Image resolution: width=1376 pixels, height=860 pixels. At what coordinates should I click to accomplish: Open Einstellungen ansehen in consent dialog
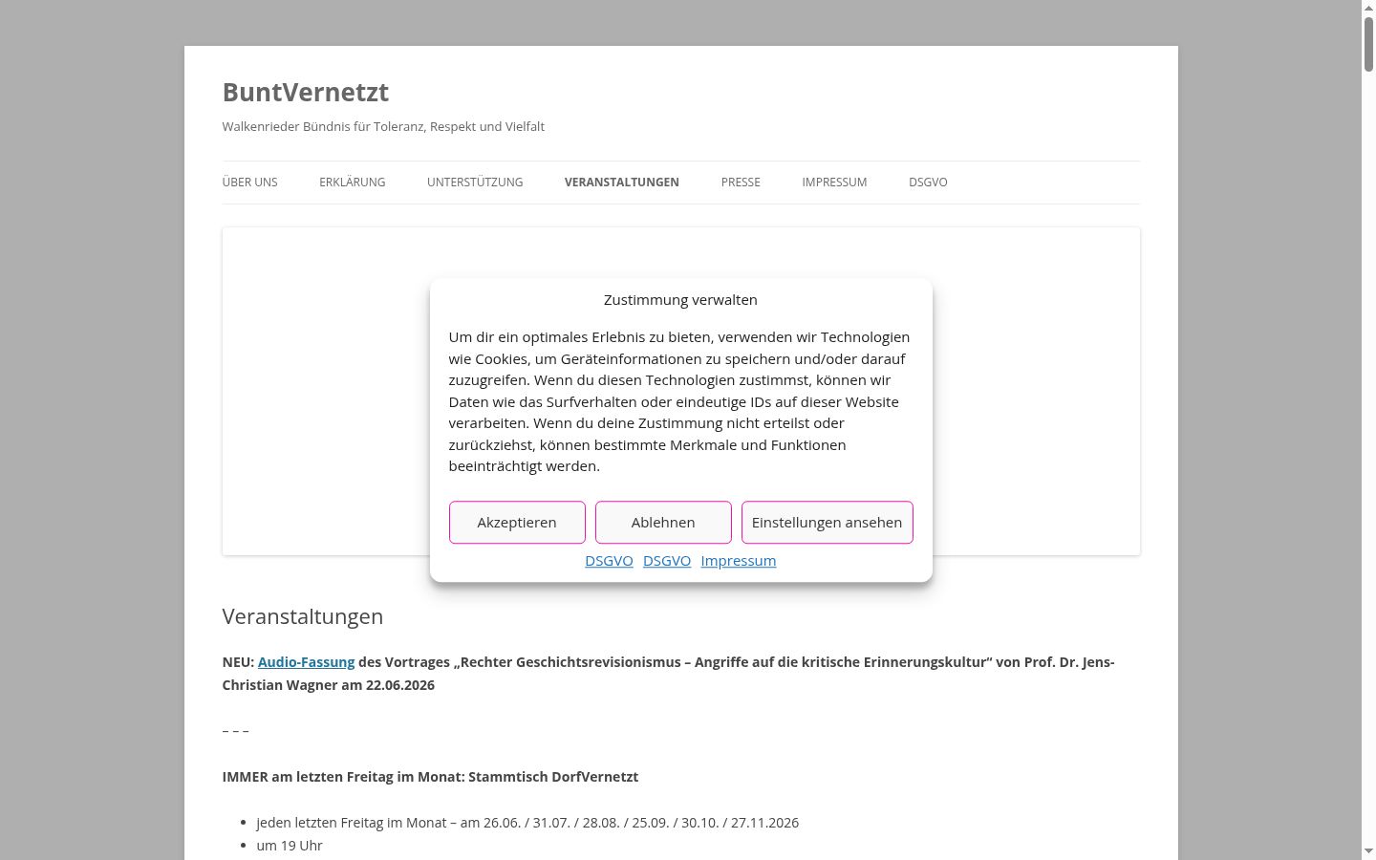click(828, 523)
